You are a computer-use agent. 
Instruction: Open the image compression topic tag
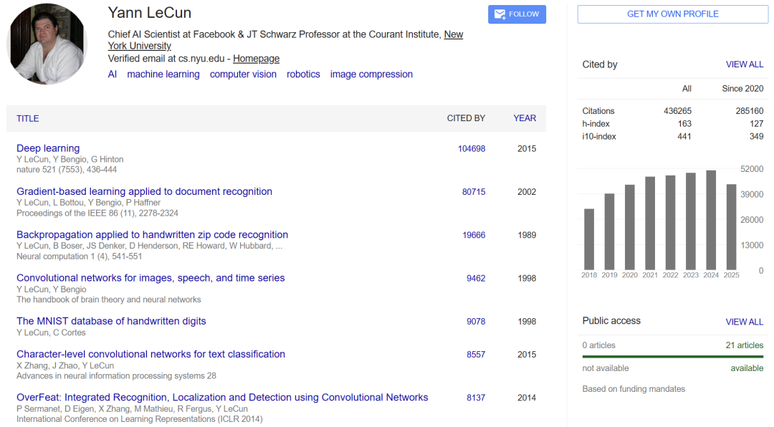coord(371,75)
